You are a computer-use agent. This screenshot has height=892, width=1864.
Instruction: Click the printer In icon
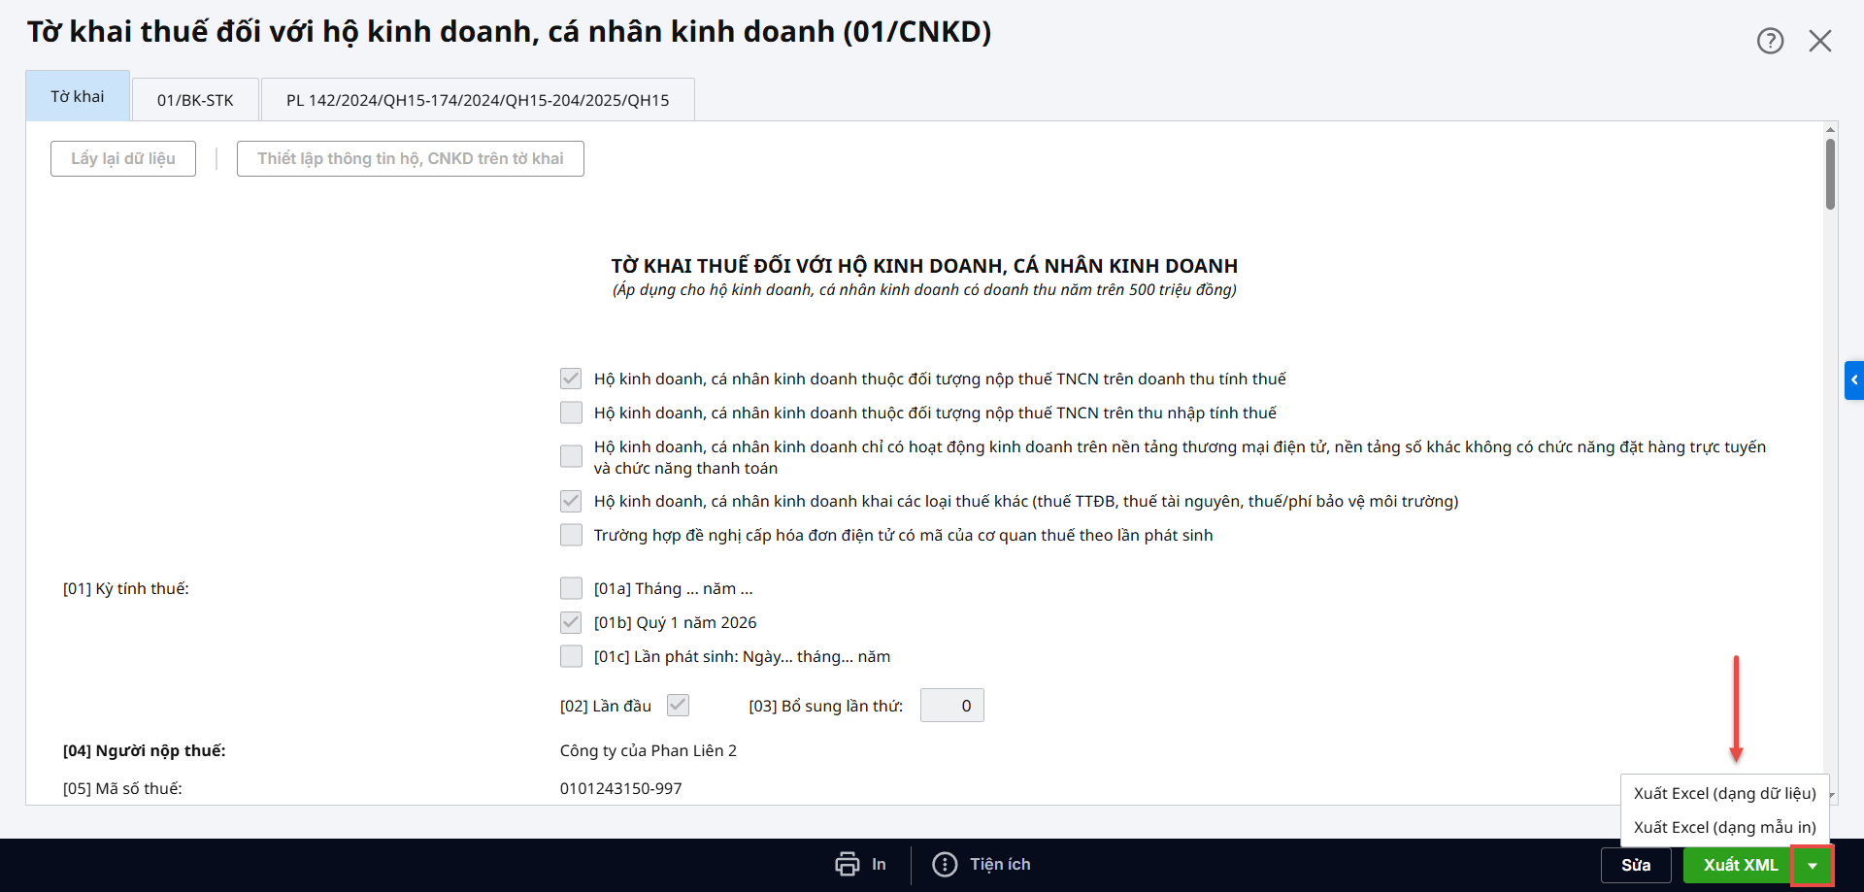tap(848, 864)
